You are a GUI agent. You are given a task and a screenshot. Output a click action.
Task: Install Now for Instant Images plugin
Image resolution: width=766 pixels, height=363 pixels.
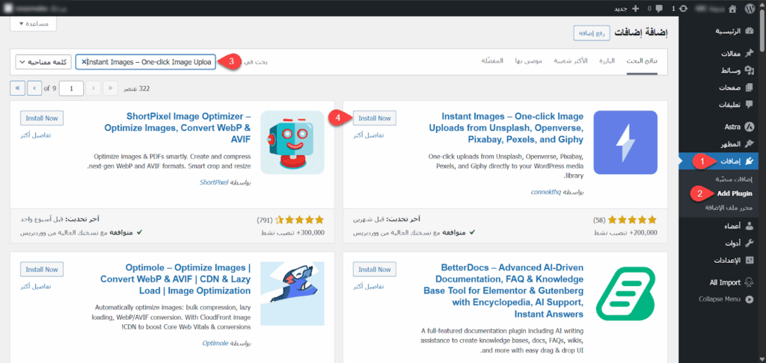pos(375,118)
